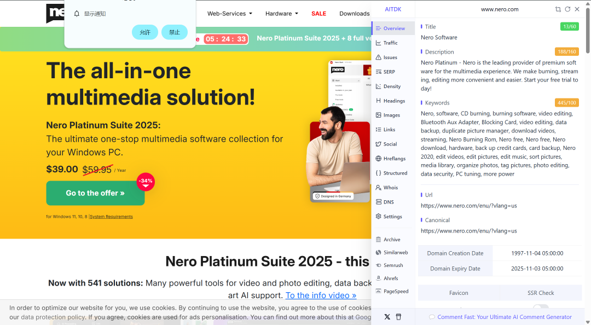Click the Nero logo

click(55, 13)
